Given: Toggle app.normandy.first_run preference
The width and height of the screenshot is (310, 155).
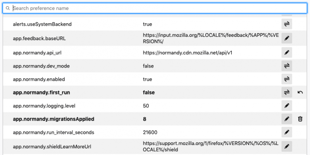Looking at the screenshot, I should tap(287, 92).
